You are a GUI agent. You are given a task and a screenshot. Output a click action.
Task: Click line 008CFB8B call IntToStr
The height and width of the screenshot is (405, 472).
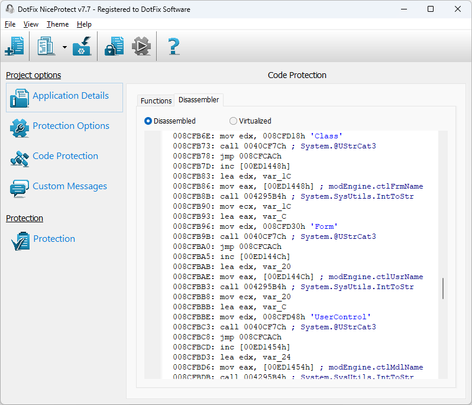(x=293, y=196)
